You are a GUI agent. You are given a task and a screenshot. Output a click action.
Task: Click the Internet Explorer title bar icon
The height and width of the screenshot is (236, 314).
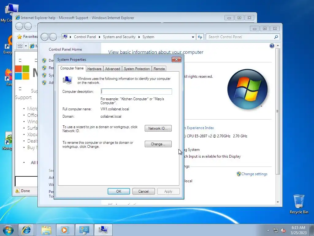tap(18, 18)
